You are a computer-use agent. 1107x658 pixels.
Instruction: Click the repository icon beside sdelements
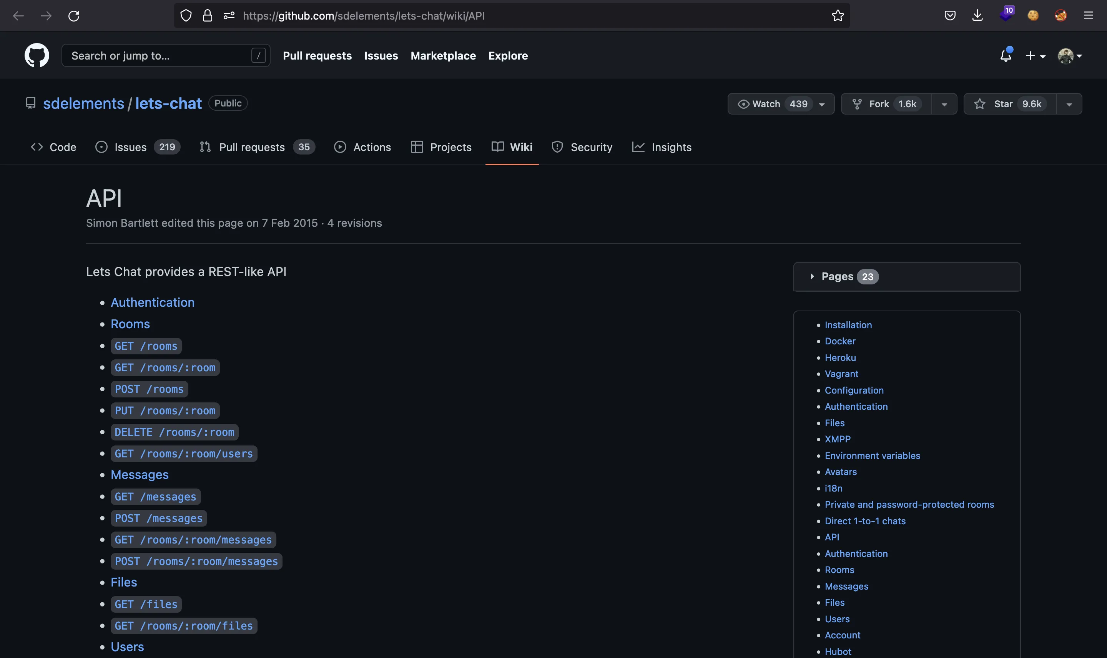pyautogui.click(x=31, y=103)
